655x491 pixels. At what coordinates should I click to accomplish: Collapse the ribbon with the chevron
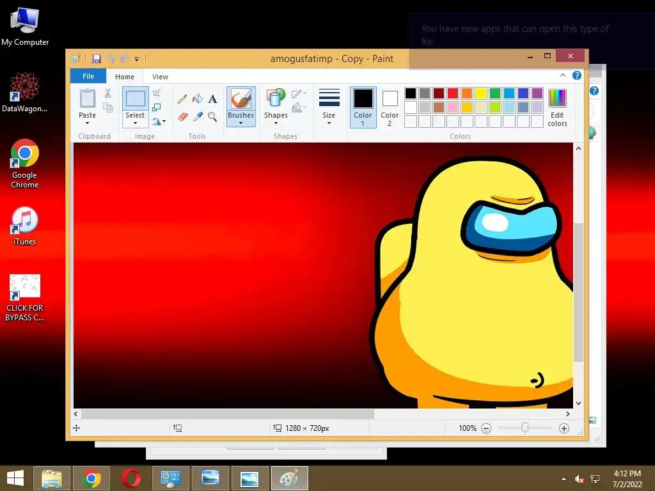pyautogui.click(x=563, y=75)
